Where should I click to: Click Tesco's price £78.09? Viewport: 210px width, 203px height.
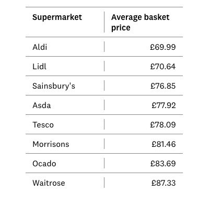point(163,125)
